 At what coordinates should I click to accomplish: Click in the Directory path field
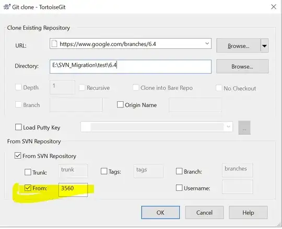[x=131, y=66]
